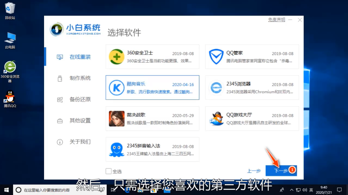
Task: Open the People icon in taskbar
Action: pos(282,190)
